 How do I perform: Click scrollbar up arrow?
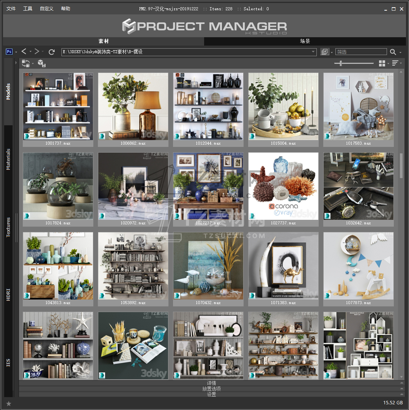[x=401, y=72]
